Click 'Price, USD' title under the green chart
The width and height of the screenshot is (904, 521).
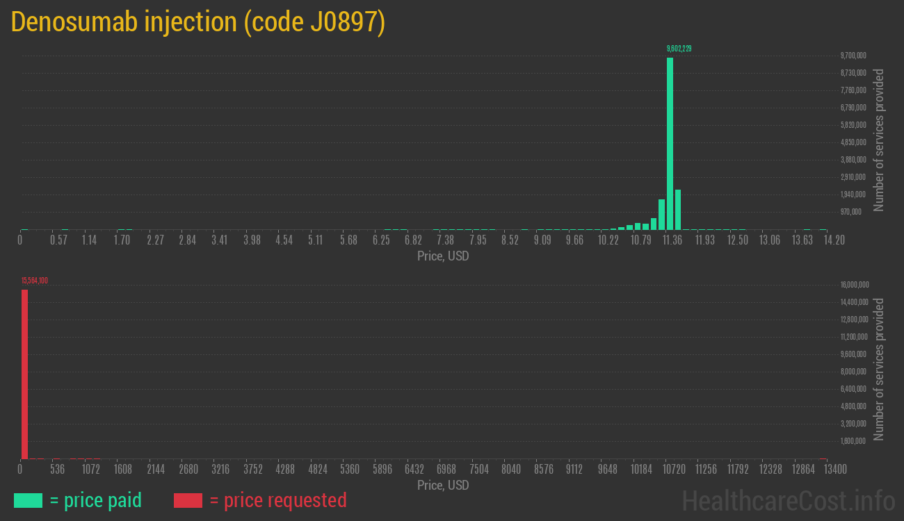(443, 256)
